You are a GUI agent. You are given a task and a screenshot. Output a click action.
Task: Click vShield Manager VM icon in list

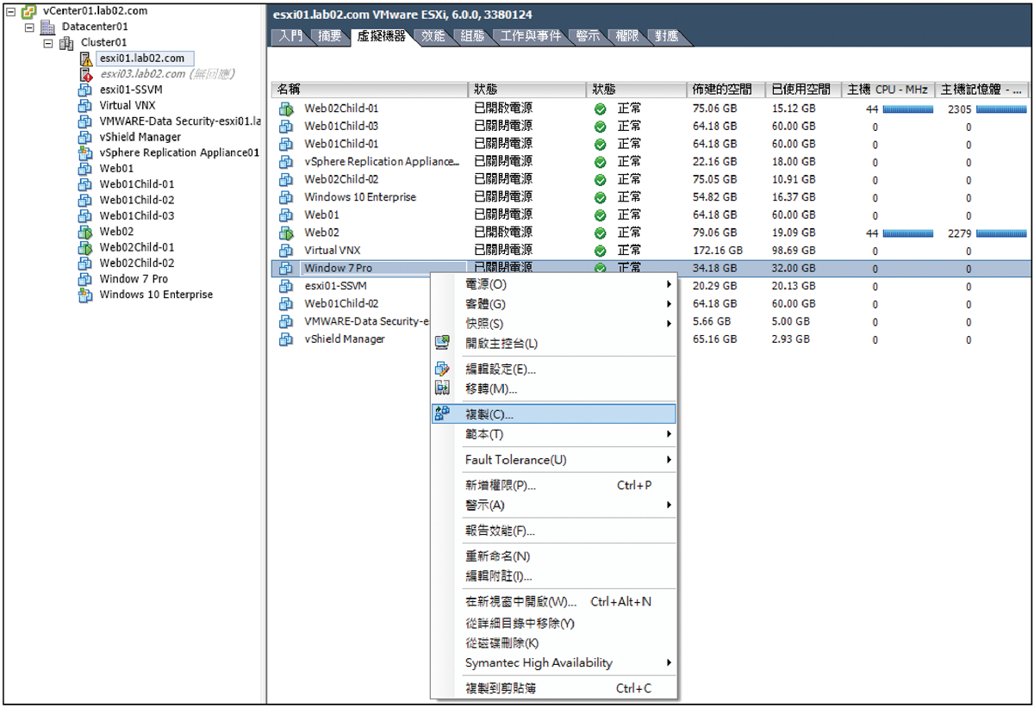point(286,339)
